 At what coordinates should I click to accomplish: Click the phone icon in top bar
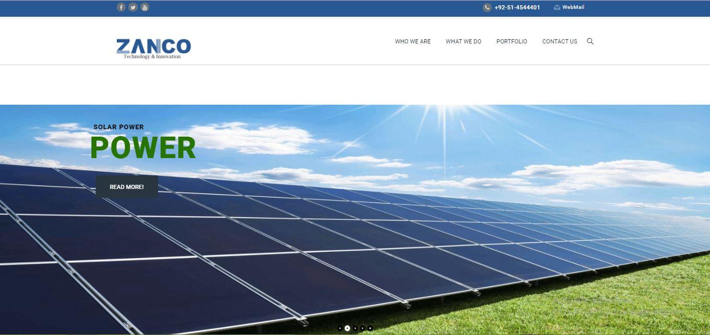(487, 7)
